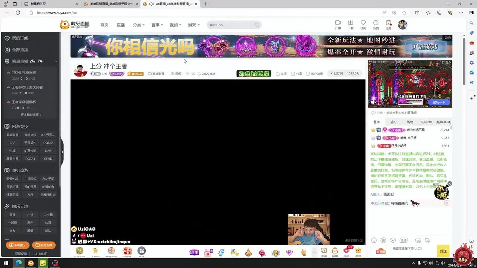Click the 开始游戏 banner button
This screenshot has height=268, width=477.
click(x=425, y=47)
